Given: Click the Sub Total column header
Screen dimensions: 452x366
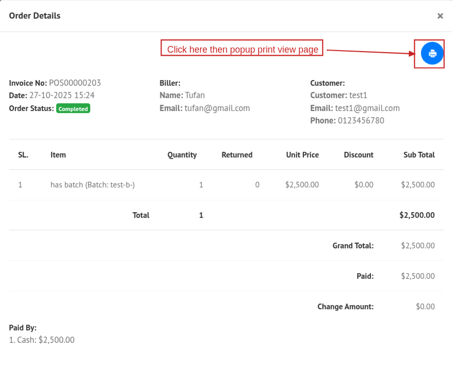Looking at the screenshot, I should [x=419, y=155].
